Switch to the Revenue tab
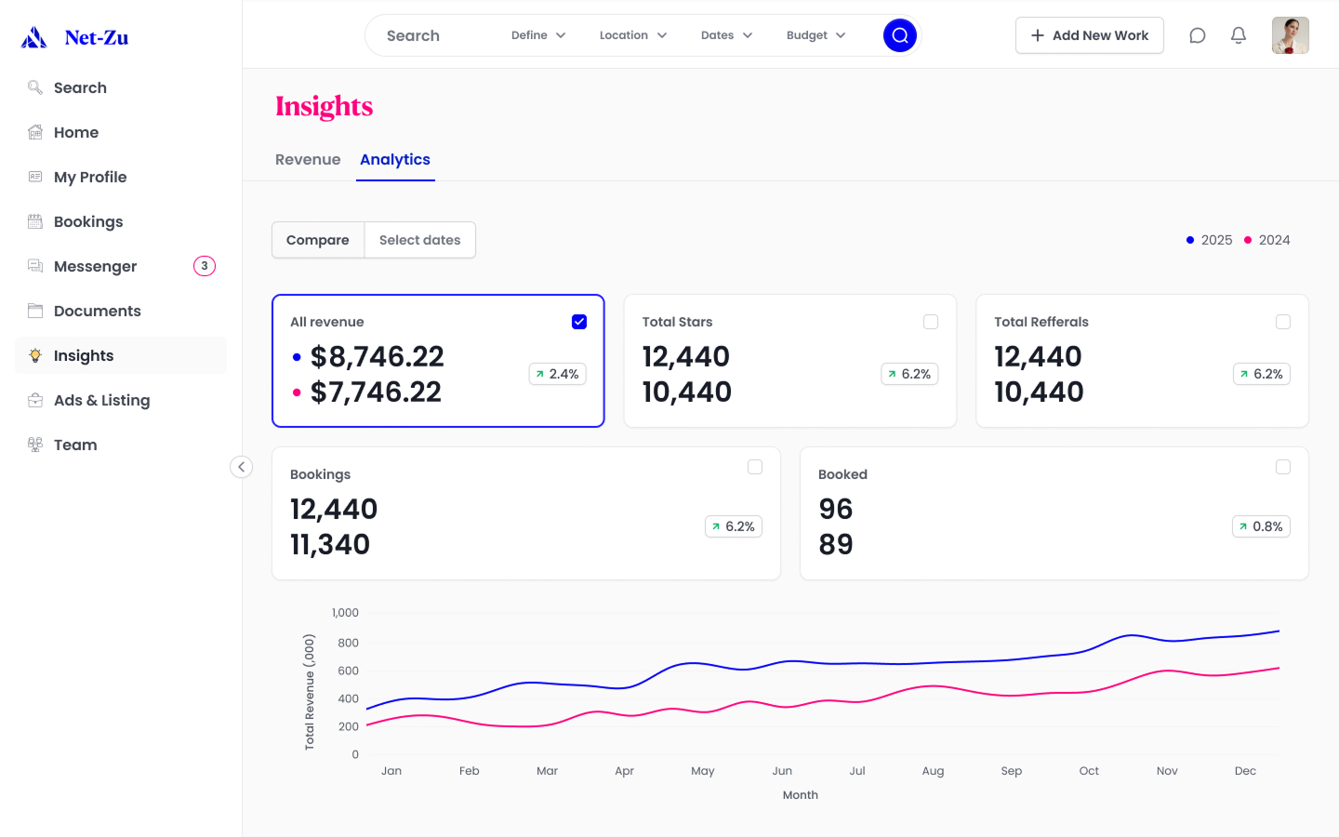Image resolution: width=1339 pixels, height=837 pixels. [x=308, y=160]
